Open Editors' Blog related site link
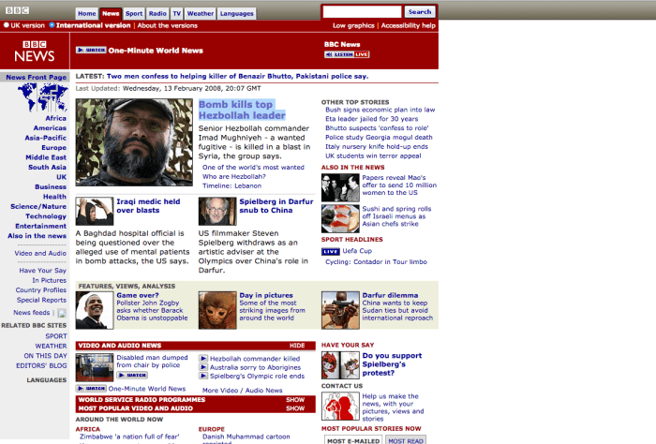The height and width of the screenshot is (444, 656). (41, 366)
